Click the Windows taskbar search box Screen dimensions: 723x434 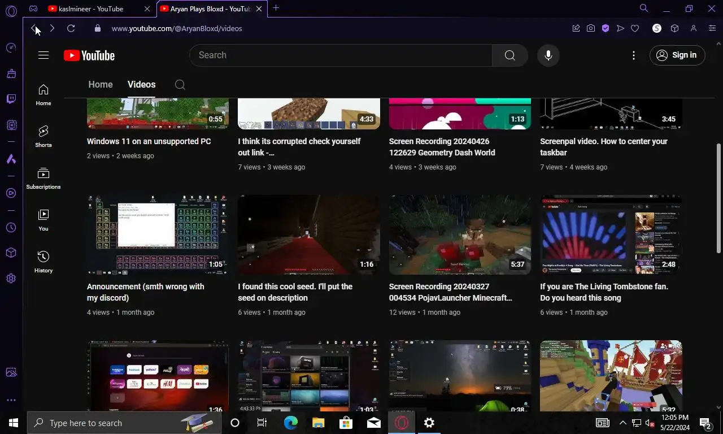tap(124, 423)
